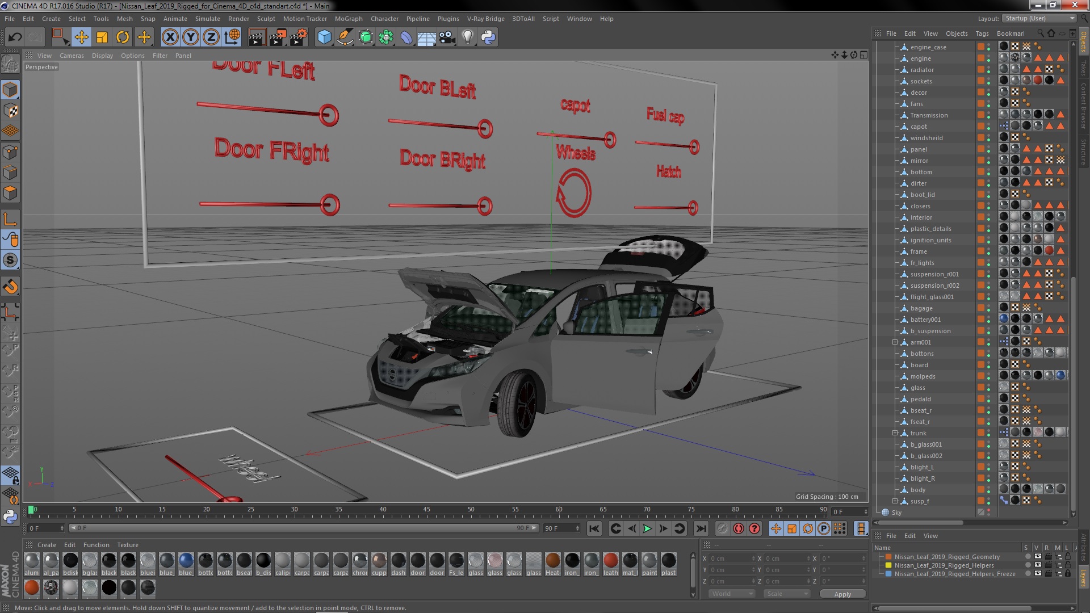Activate the Move tool in top toolbar
Image resolution: width=1090 pixels, height=613 pixels.
(x=81, y=37)
